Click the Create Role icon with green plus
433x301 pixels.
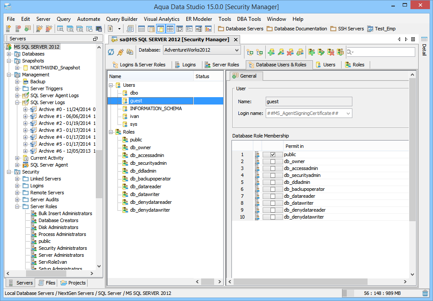tap(312, 52)
